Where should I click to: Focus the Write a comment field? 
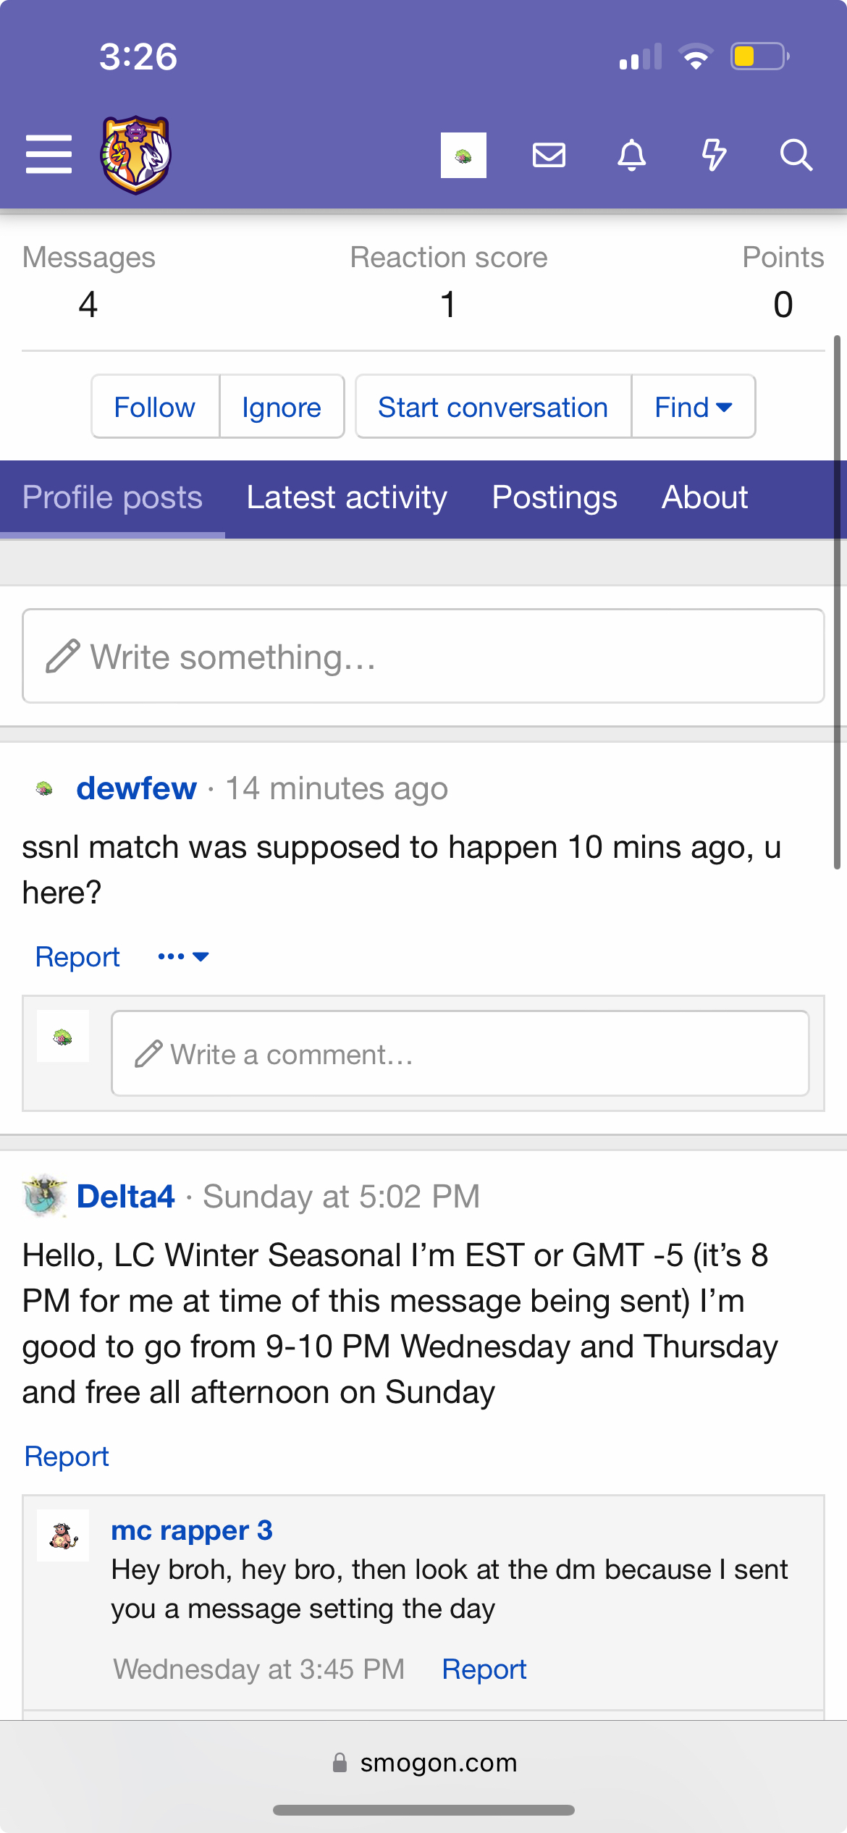460,1054
